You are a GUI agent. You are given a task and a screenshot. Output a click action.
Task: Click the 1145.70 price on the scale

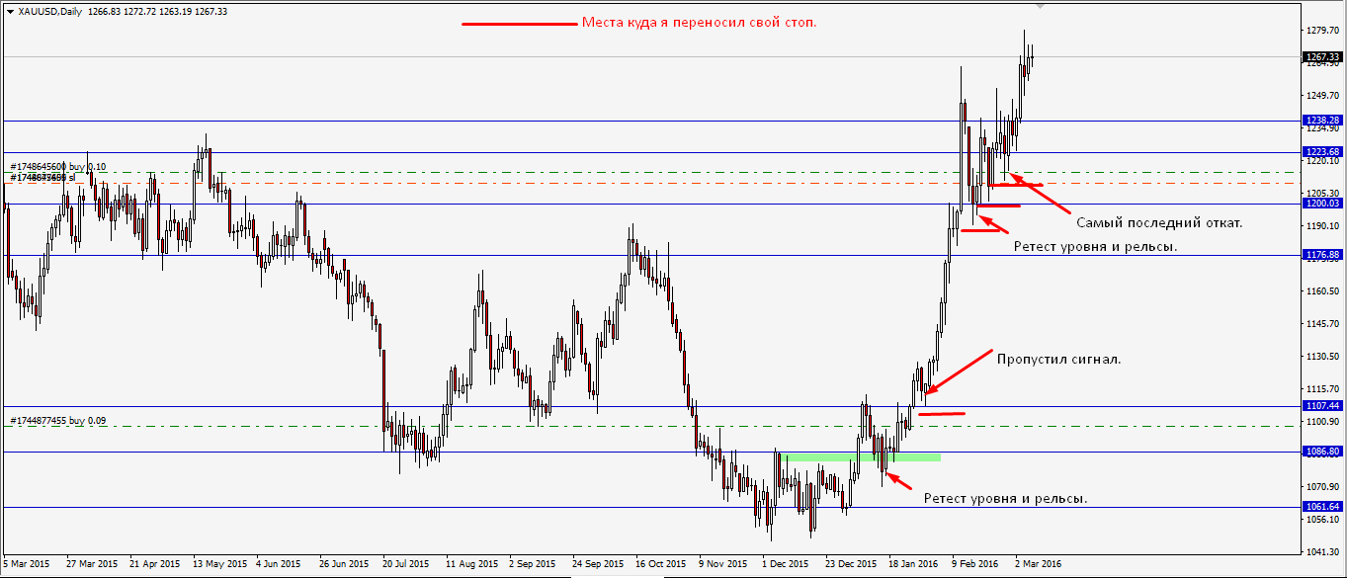[1321, 324]
